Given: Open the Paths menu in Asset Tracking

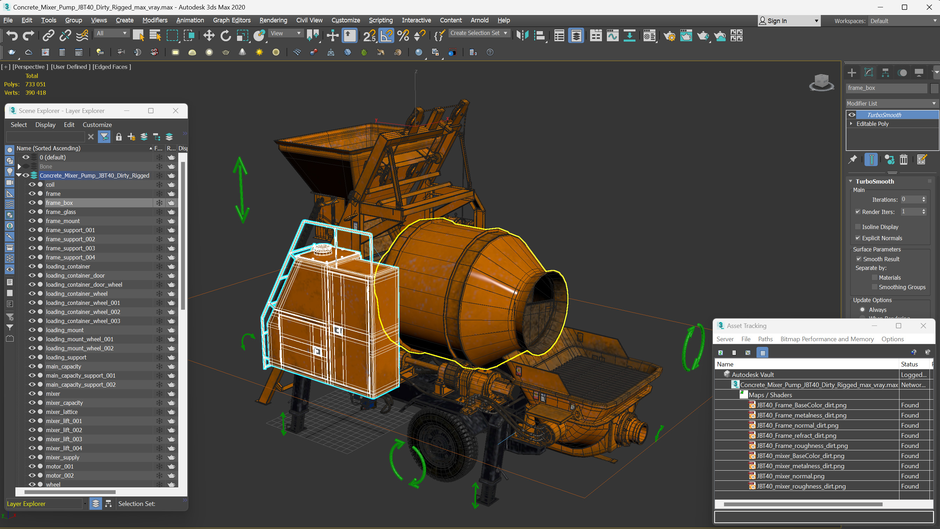Looking at the screenshot, I should (765, 339).
